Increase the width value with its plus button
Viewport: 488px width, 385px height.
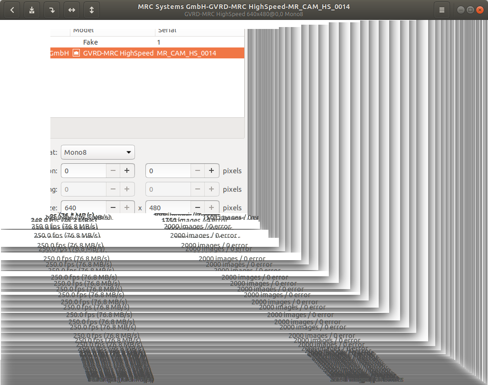127,207
